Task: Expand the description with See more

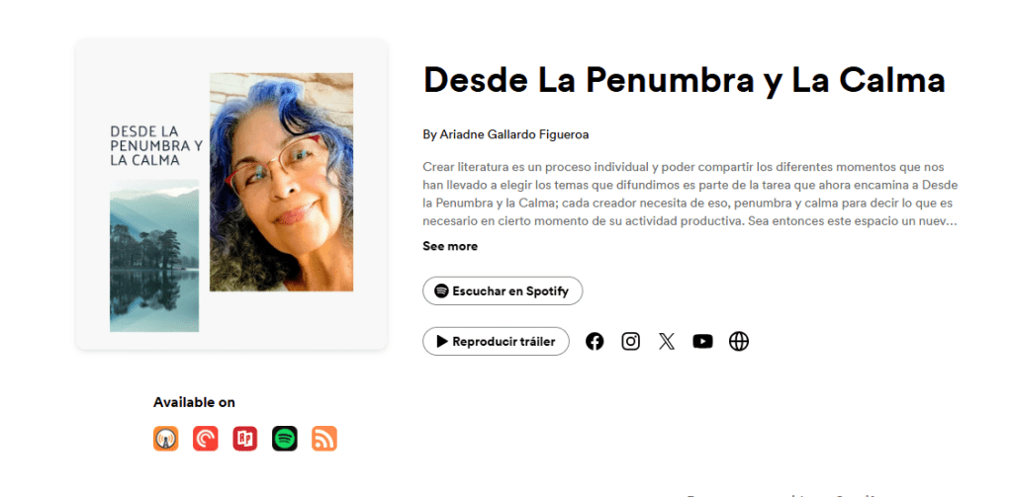Action: pyautogui.click(x=450, y=246)
